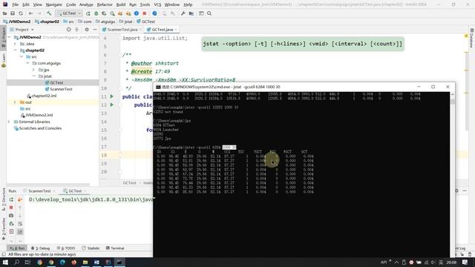
Task: Click the run gutter arrow on line 12
Action: pos(112,105)
